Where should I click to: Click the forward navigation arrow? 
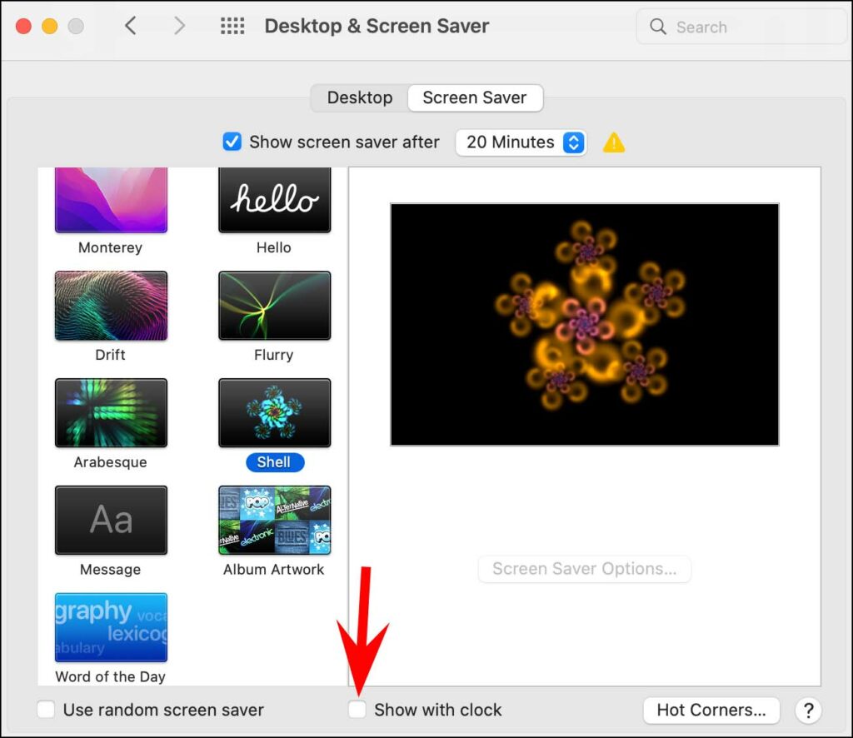[179, 27]
